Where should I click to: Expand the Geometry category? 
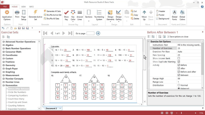pyautogui.click(x=4, y=65)
